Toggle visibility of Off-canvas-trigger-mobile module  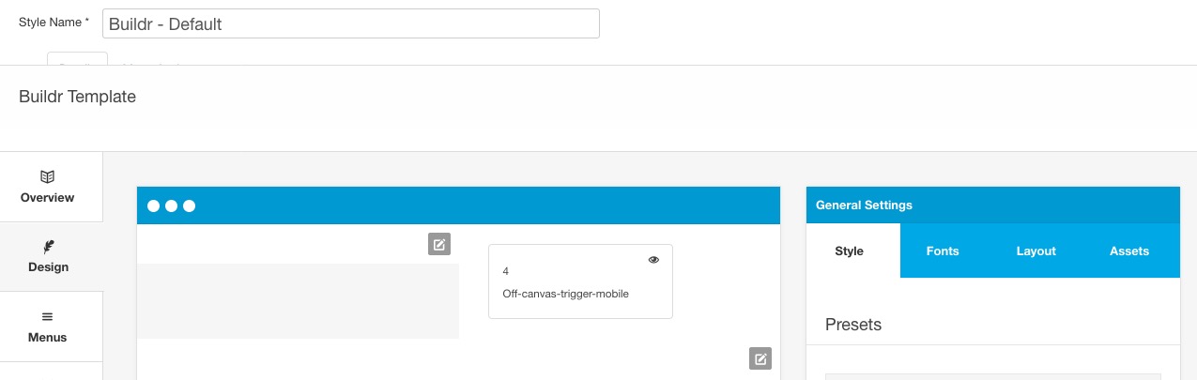[x=654, y=260]
